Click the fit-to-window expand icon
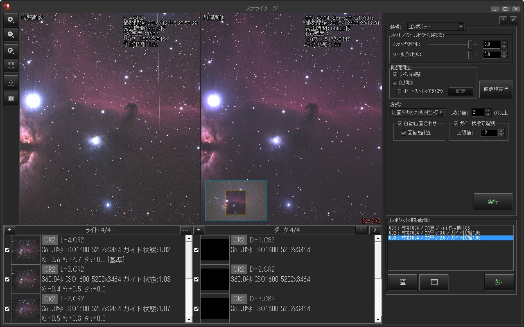 coord(11,66)
